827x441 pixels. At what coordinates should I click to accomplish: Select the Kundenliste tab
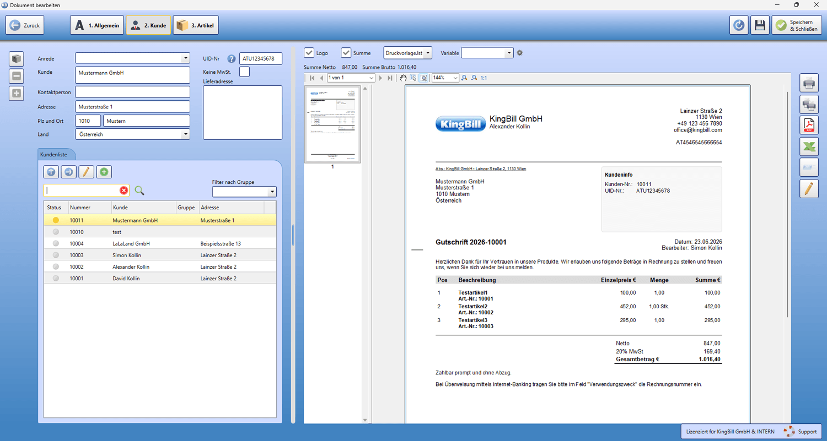57,155
